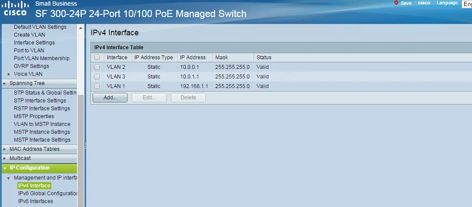This screenshot has height=207, width=472.
Task: Click the Interface column header
Action: coord(117,58)
